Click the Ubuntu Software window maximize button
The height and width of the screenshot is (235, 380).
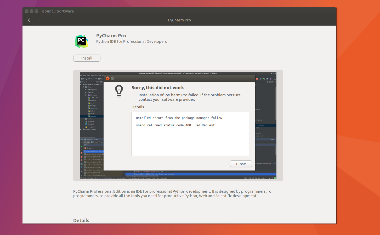36,11
